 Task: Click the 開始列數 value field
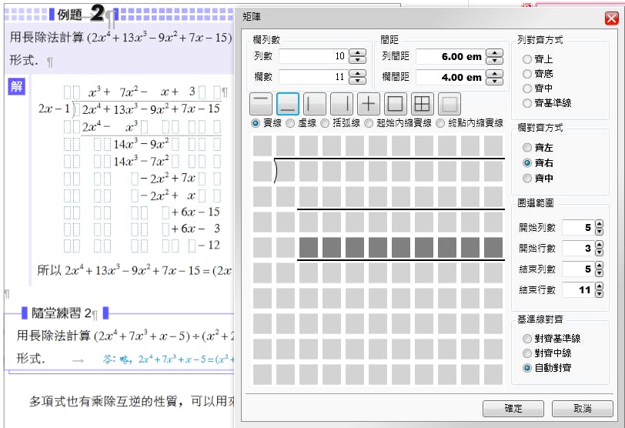577,228
